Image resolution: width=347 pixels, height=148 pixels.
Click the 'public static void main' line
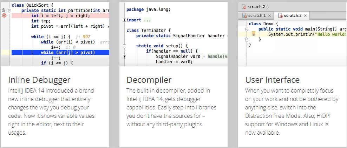302,29
